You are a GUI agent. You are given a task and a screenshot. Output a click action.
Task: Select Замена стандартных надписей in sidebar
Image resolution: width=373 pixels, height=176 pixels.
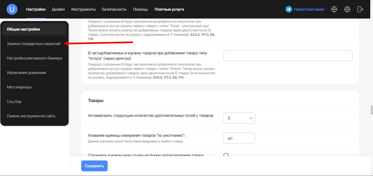(34, 44)
